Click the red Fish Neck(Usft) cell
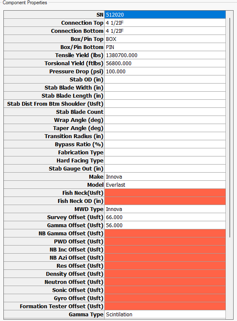Screen dimensions: 237x321 pos(165,193)
